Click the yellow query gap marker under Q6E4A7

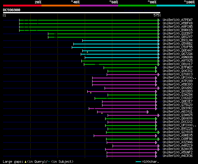coord(87,52)
